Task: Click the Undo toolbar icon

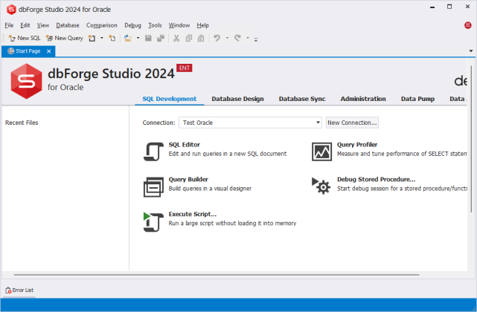Action: tap(217, 38)
